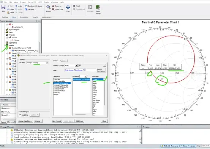Open the Report2D menu
210x149 pixels.
(x=32, y=2)
